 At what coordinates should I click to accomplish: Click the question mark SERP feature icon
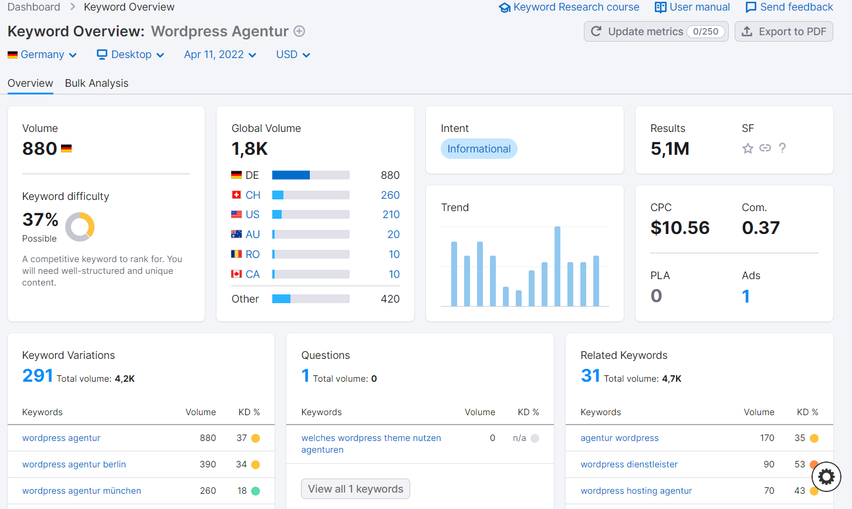(782, 148)
